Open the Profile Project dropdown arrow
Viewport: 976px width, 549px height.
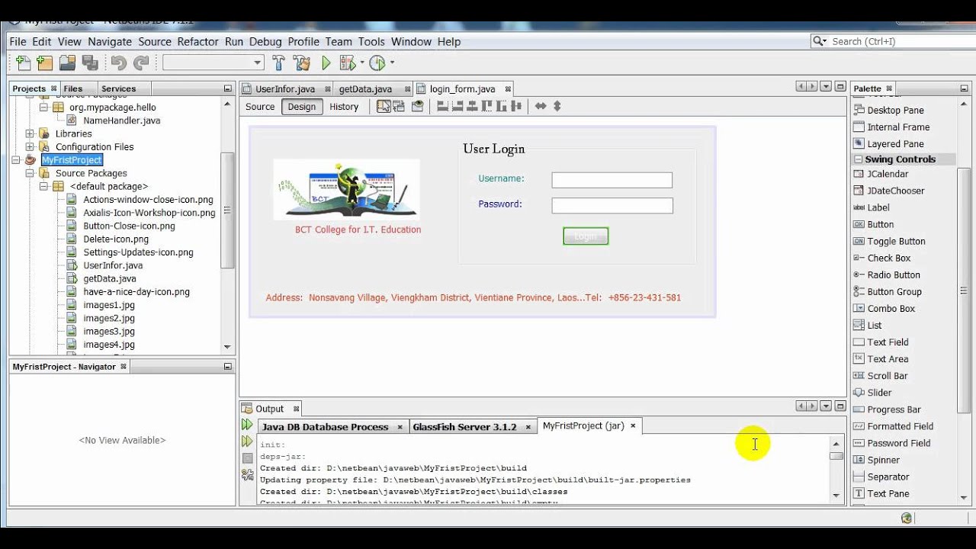pos(392,63)
